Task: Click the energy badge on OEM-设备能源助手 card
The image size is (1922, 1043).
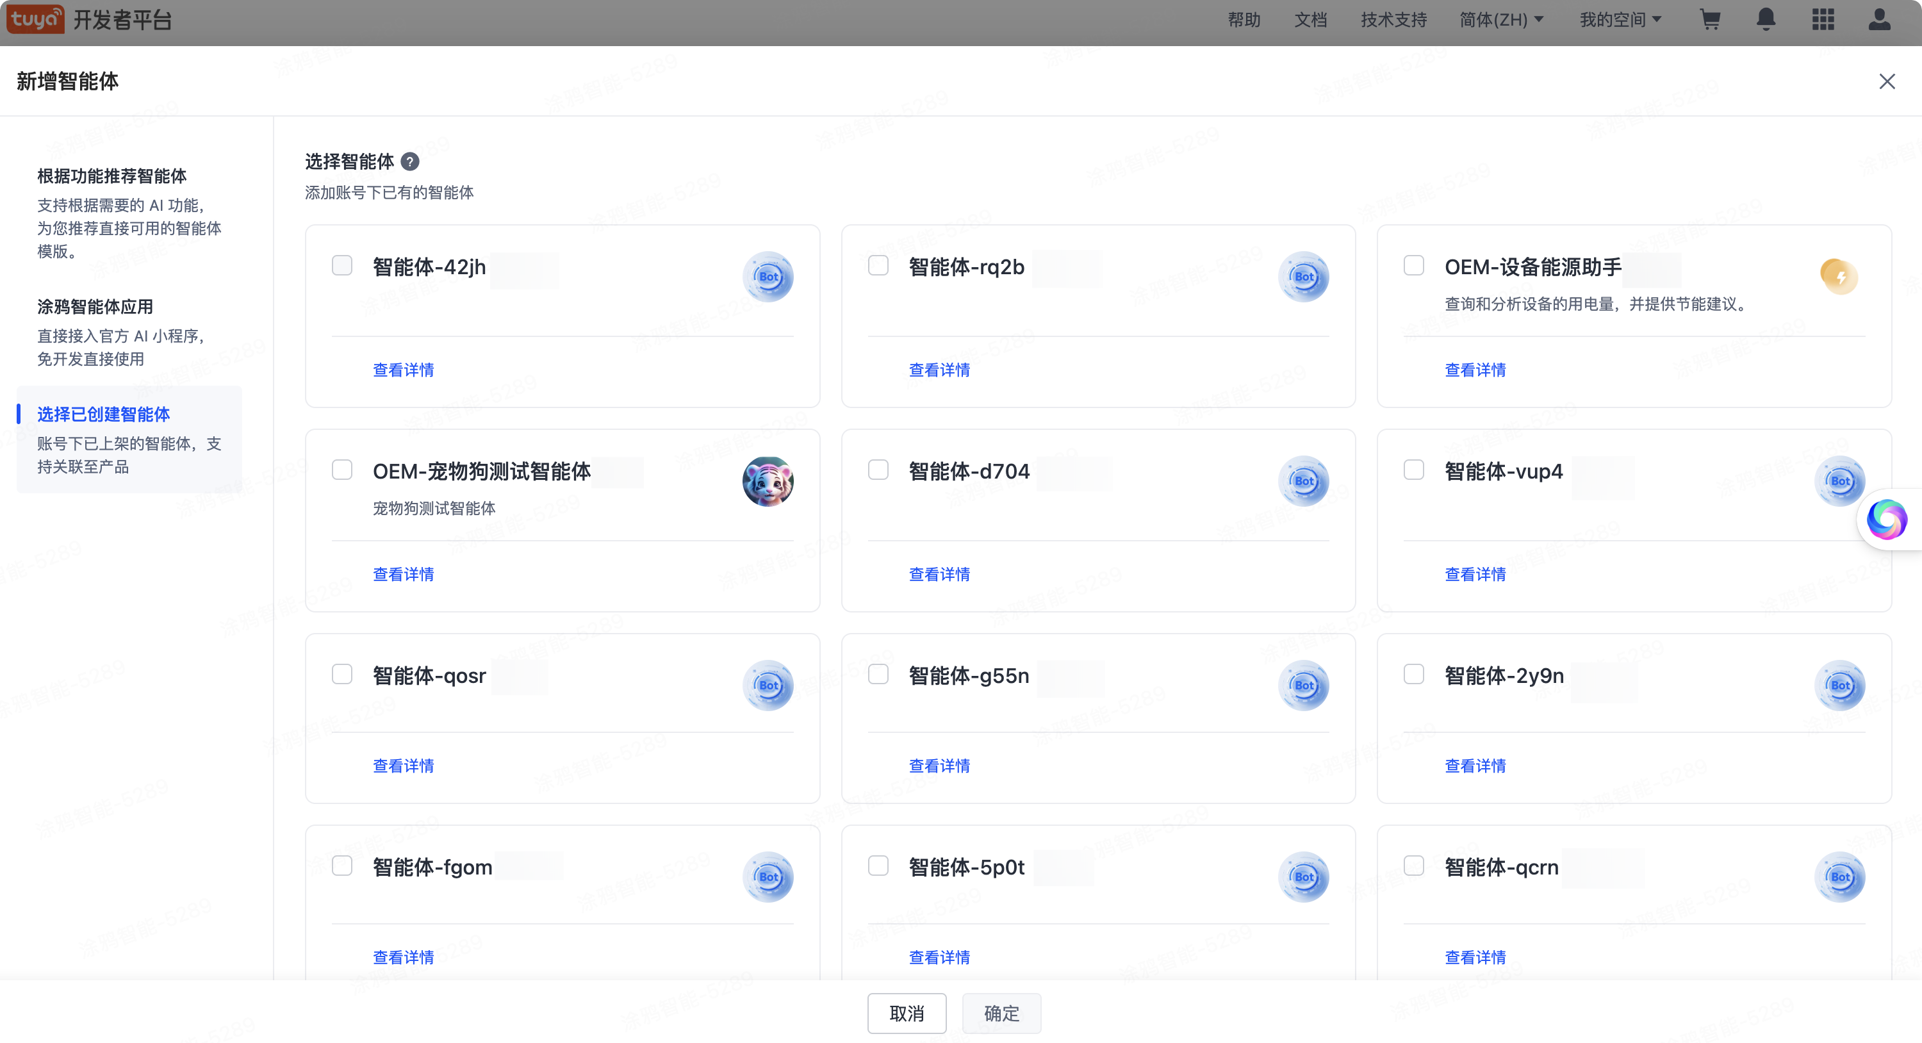Action: coord(1840,276)
